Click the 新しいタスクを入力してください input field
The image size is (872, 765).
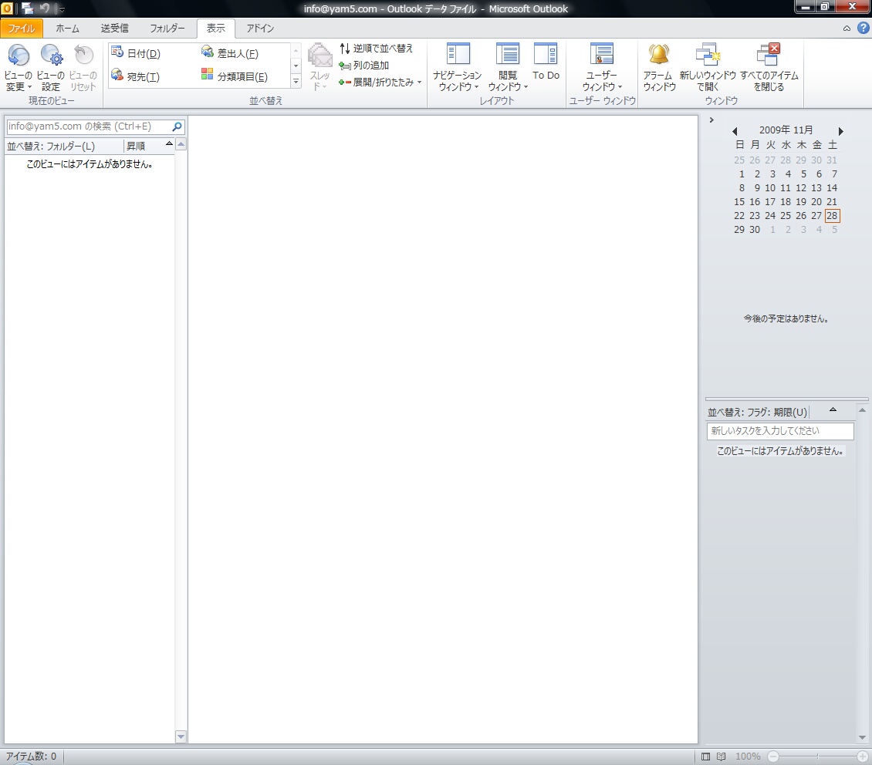pyautogui.click(x=779, y=431)
